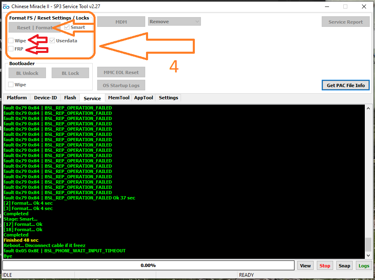Click the Reset | Format button
Viewport: 375px width, 280px height.
(x=35, y=28)
